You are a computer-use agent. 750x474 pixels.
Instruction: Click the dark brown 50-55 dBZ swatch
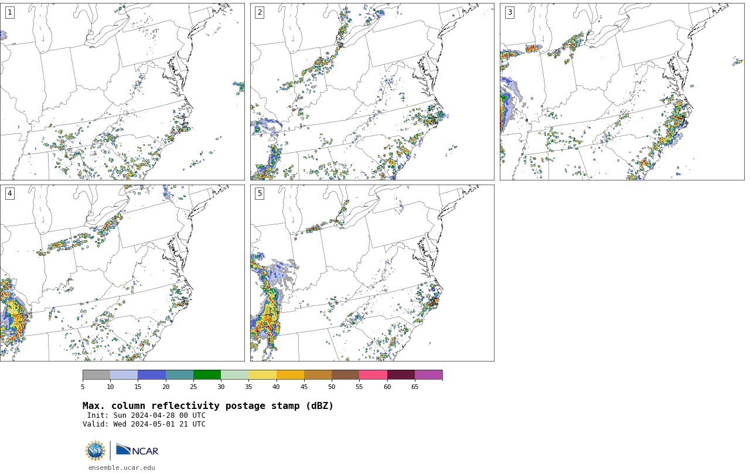pyautogui.click(x=346, y=375)
